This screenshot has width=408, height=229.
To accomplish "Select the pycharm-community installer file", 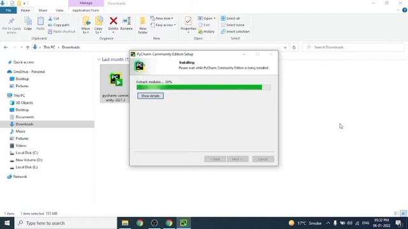I will [115, 83].
